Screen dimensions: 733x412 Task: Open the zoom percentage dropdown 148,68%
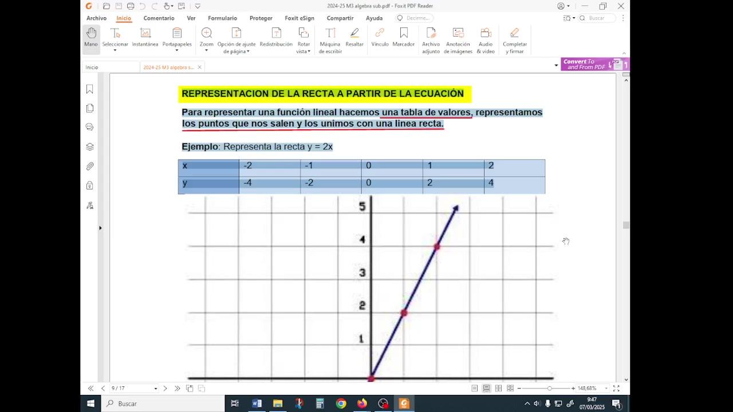click(606, 389)
